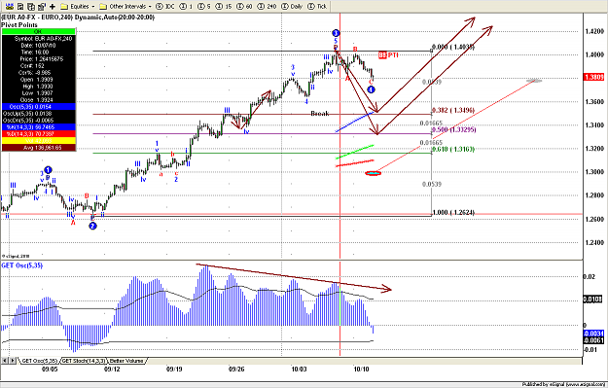Click the Break label on the chart
The width and height of the screenshot is (608, 388).
pyautogui.click(x=320, y=114)
